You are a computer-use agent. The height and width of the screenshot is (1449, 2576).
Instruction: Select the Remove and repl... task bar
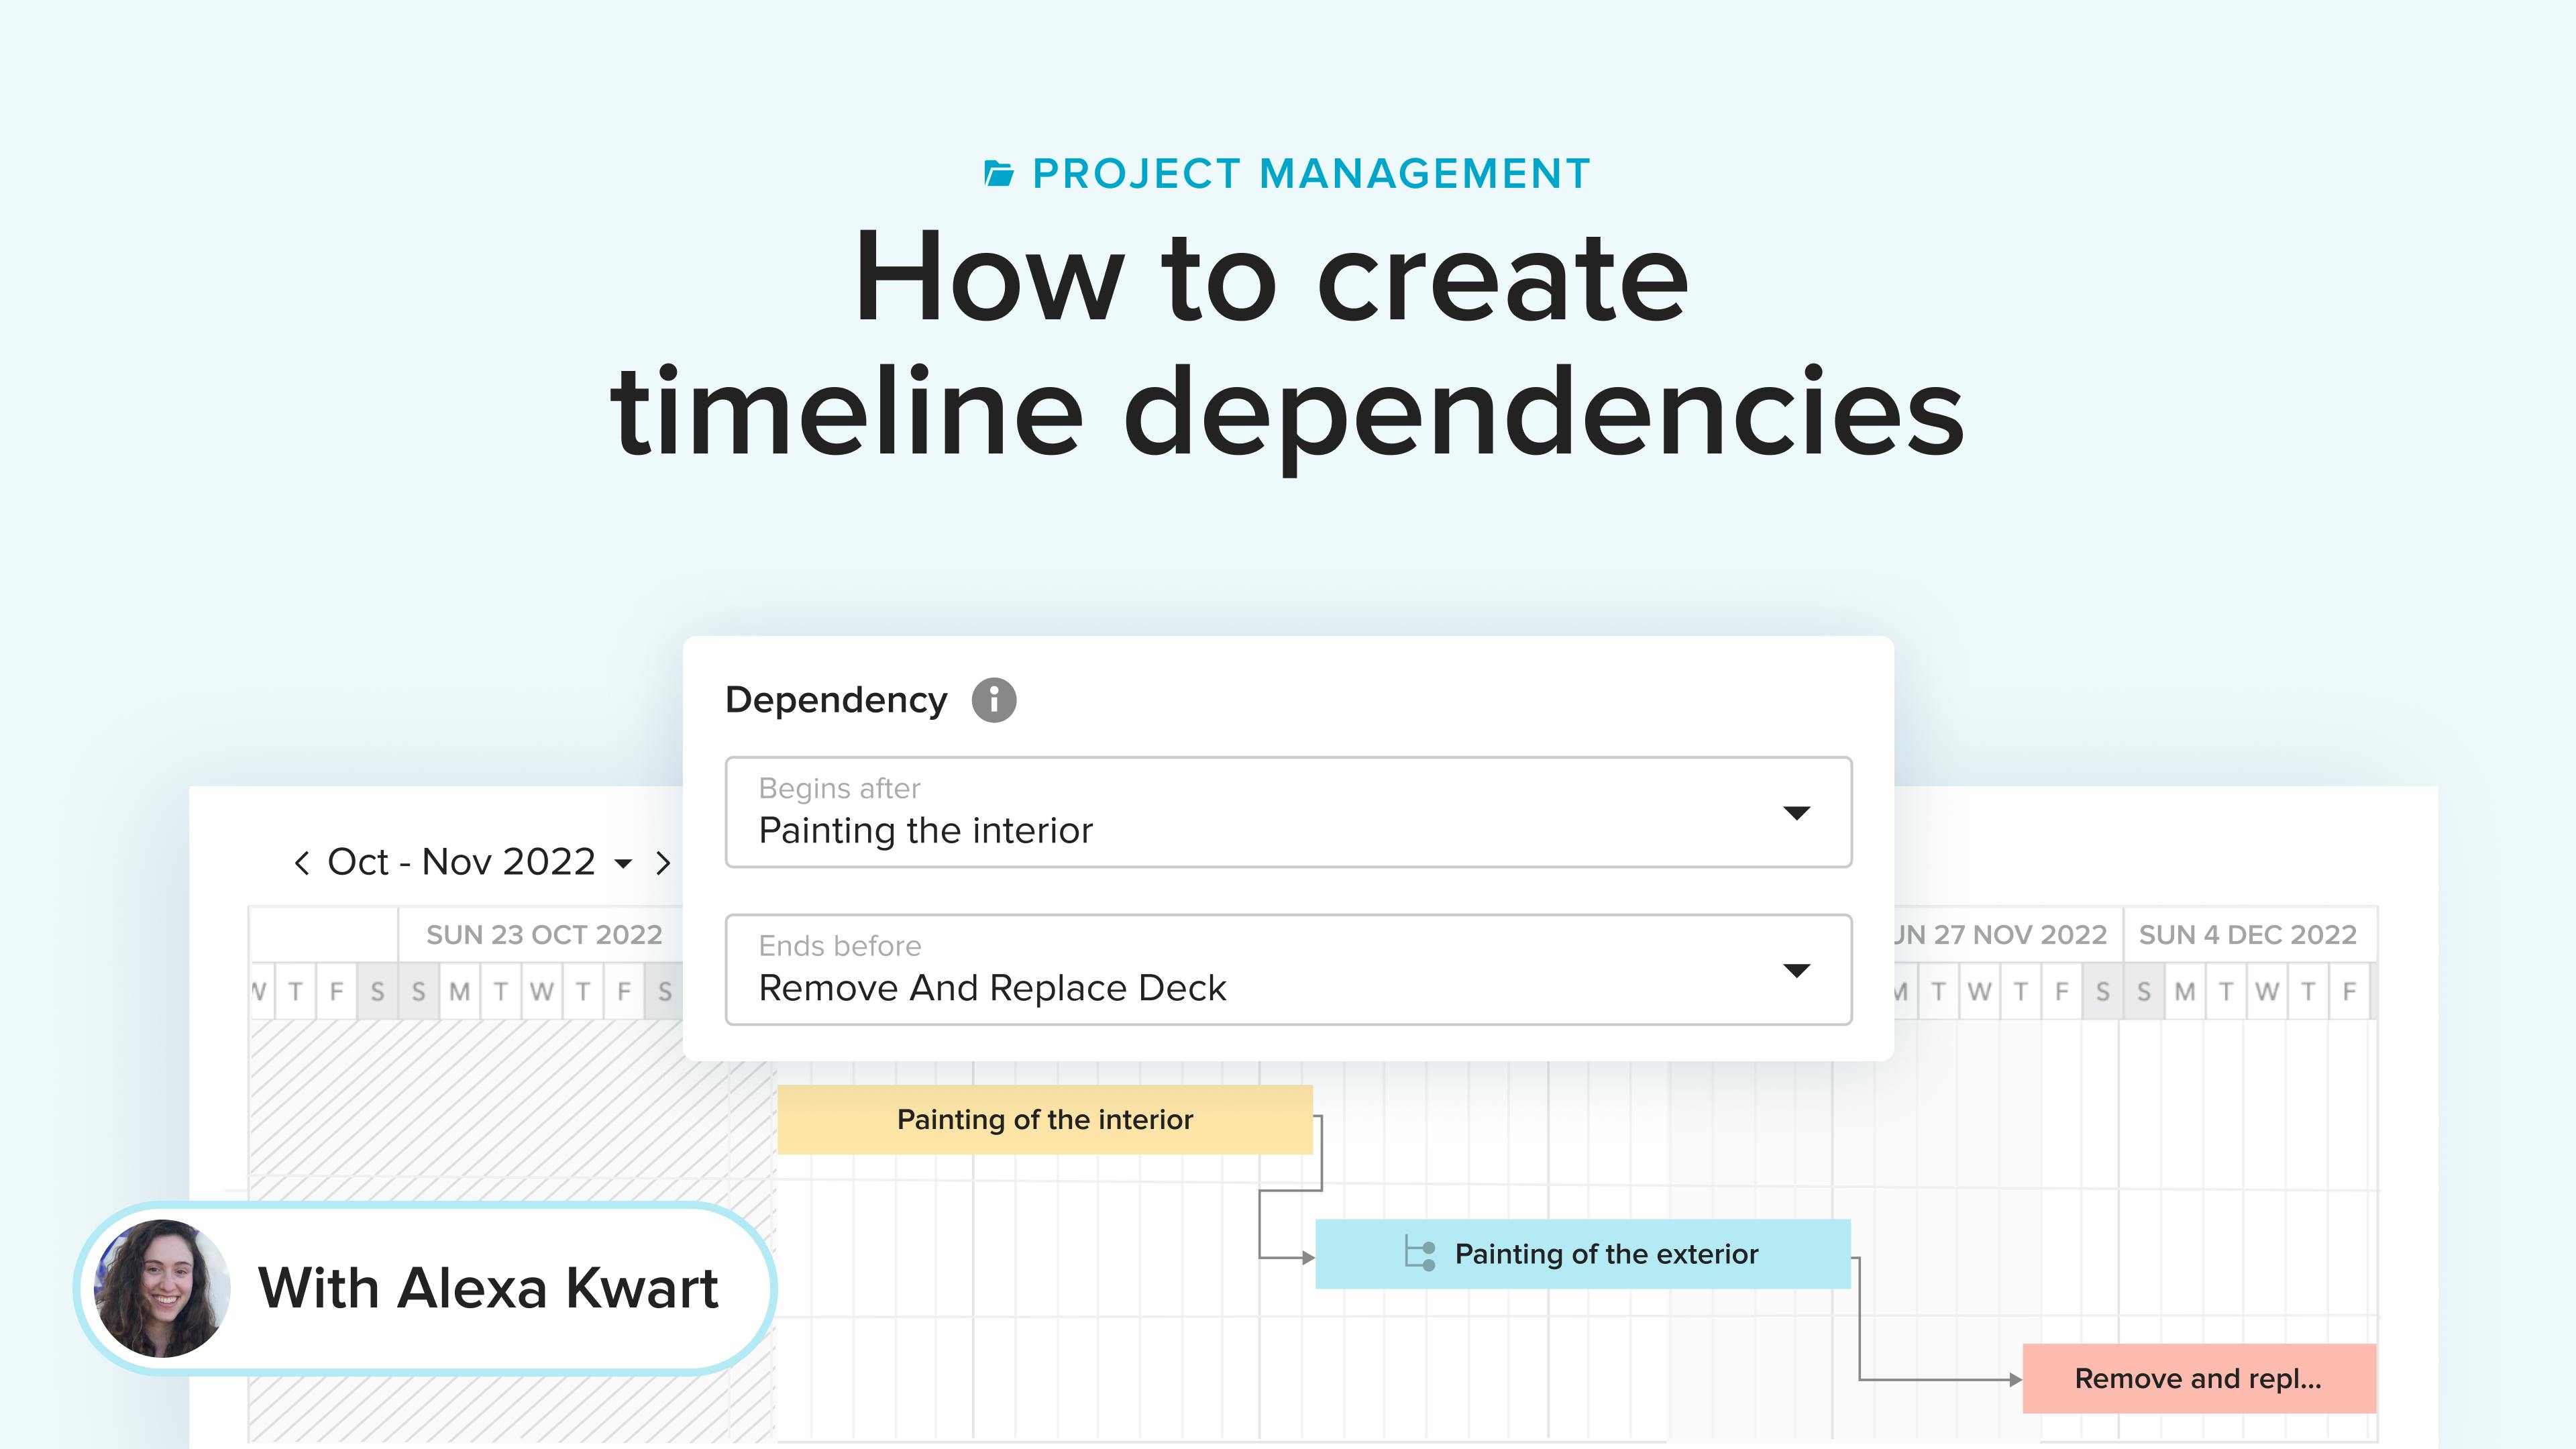pos(2199,1379)
